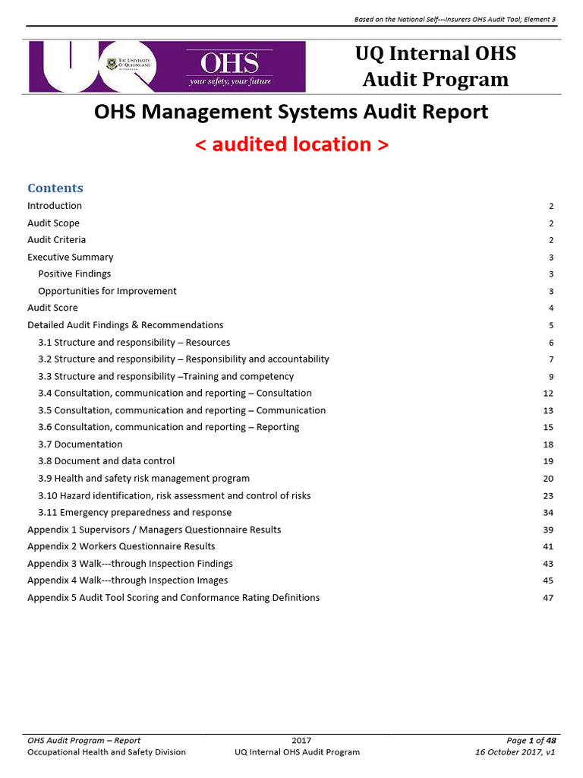Go to 3.8 Document and data control
Viewport: 583px width, 778px height.
(106, 461)
